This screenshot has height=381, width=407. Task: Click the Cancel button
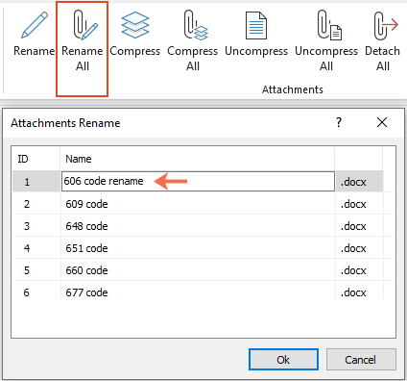click(361, 360)
